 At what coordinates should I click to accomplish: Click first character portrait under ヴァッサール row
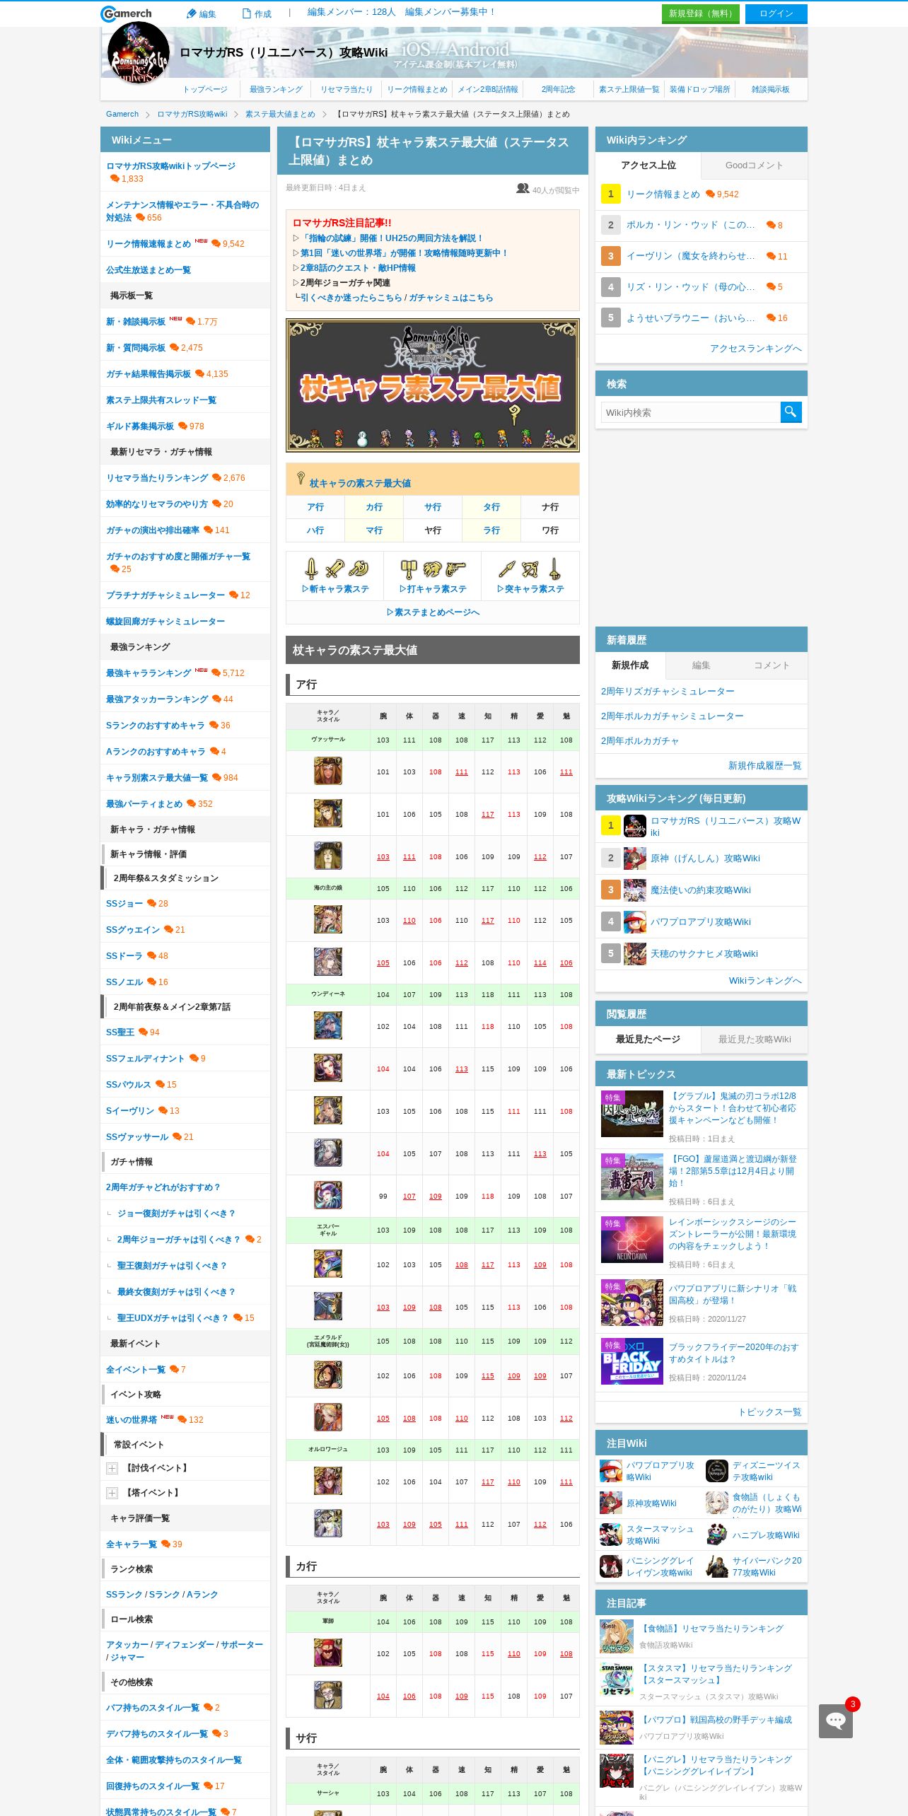click(x=328, y=772)
